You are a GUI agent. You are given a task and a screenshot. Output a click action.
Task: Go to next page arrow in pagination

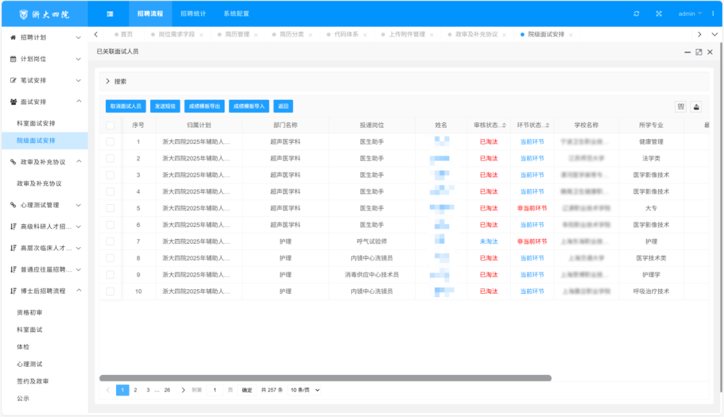coord(183,390)
